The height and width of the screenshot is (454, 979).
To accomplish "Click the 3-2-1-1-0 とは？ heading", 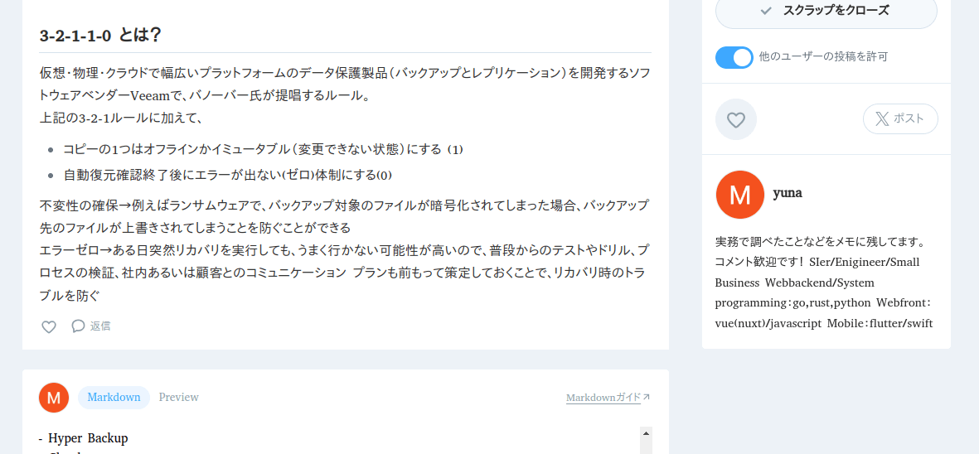I will pos(100,35).
